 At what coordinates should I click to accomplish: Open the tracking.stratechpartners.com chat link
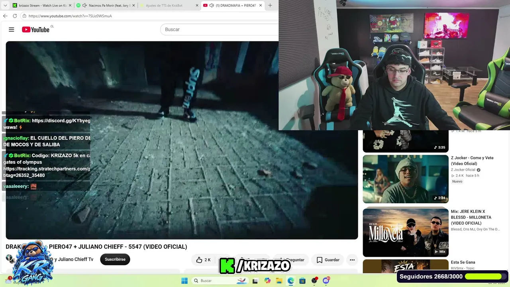click(47, 169)
